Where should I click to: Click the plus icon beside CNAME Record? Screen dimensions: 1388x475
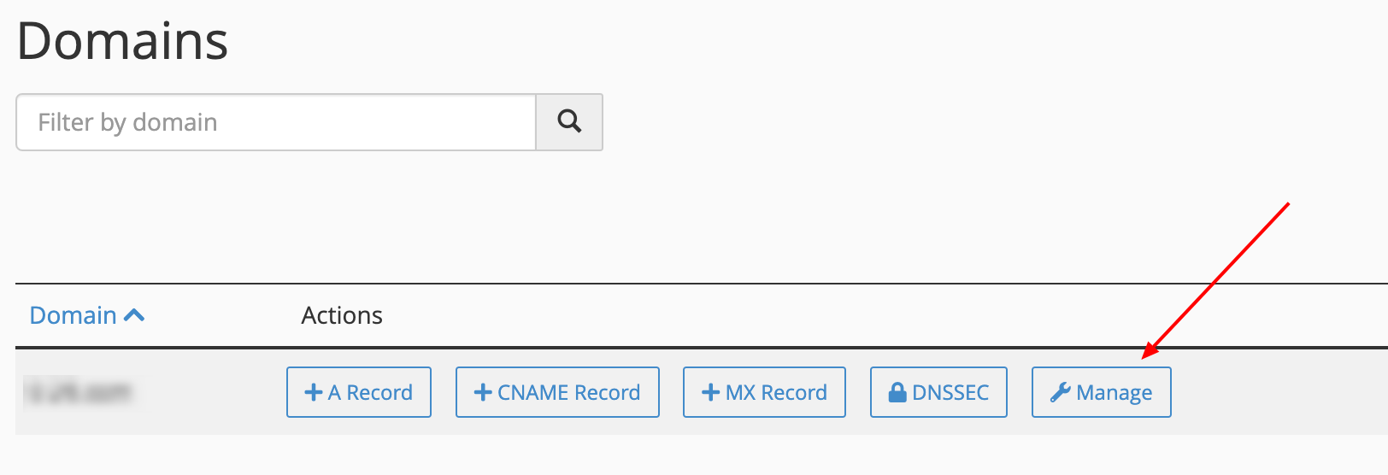[x=483, y=392]
